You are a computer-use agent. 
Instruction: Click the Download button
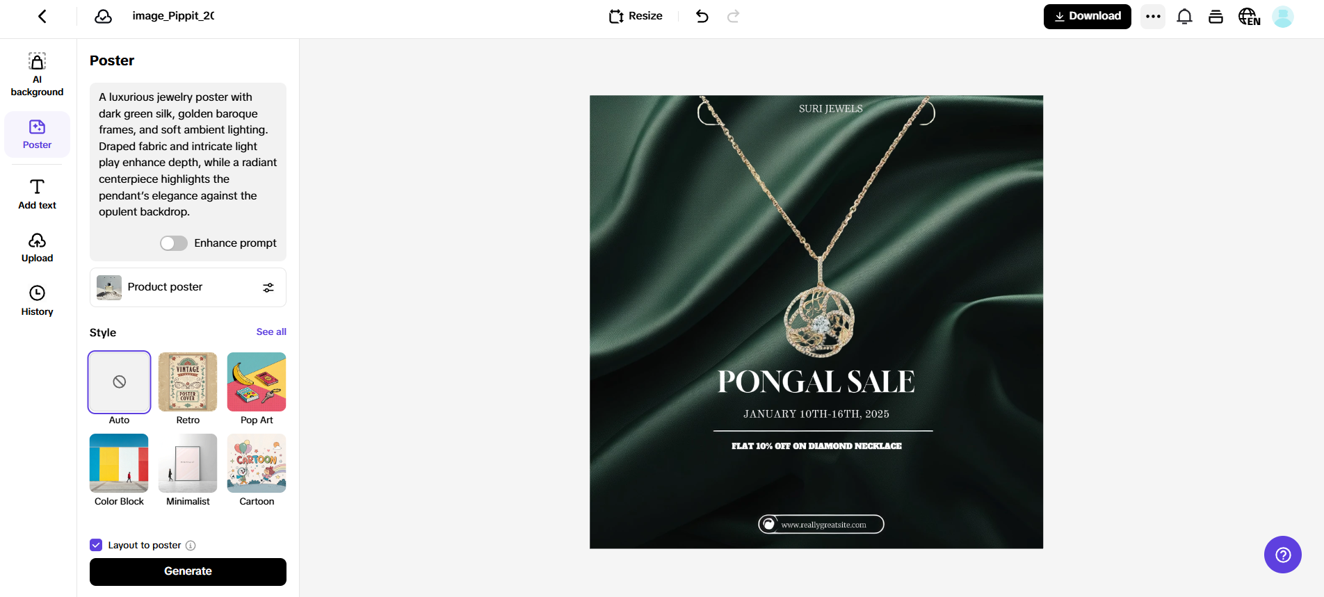pos(1087,17)
